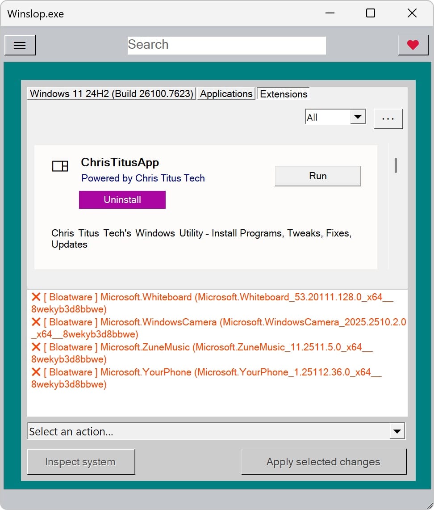This screenshot has height=510, width=434.
Task: Uninstall the ChrisTitusApp extension
Action: (x=122, y=199)
